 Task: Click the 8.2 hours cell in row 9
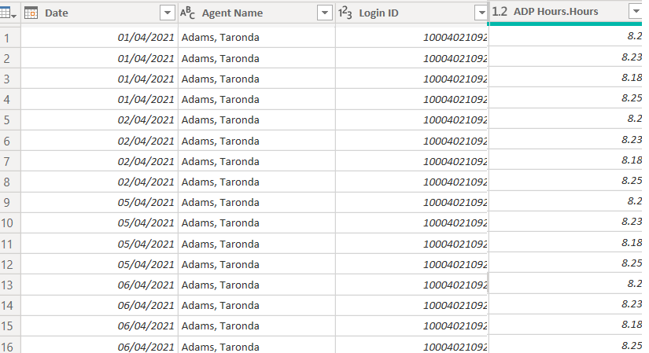[x=566, y=201]
